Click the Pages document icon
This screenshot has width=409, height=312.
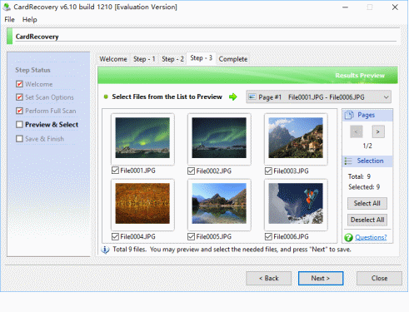click(x=349, y=115)
